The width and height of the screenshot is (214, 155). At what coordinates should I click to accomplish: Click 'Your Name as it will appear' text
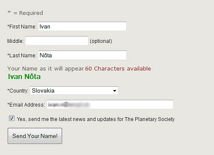[x=46, y=69]
